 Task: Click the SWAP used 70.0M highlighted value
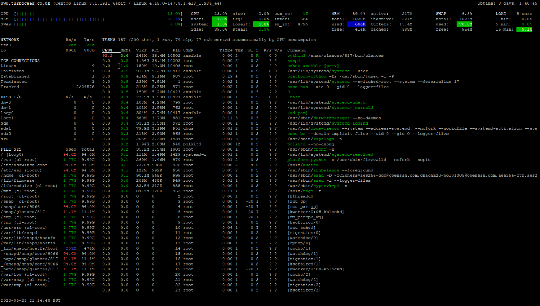coord(464,24)
